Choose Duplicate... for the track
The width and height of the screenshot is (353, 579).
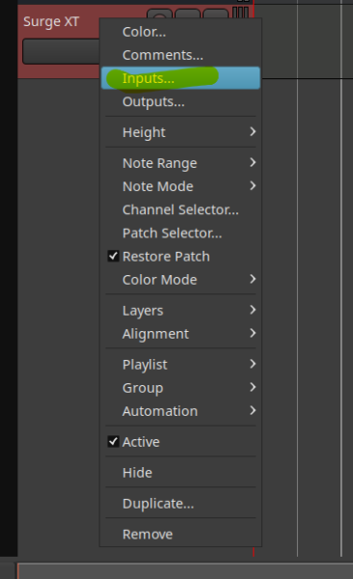[180, 504]
